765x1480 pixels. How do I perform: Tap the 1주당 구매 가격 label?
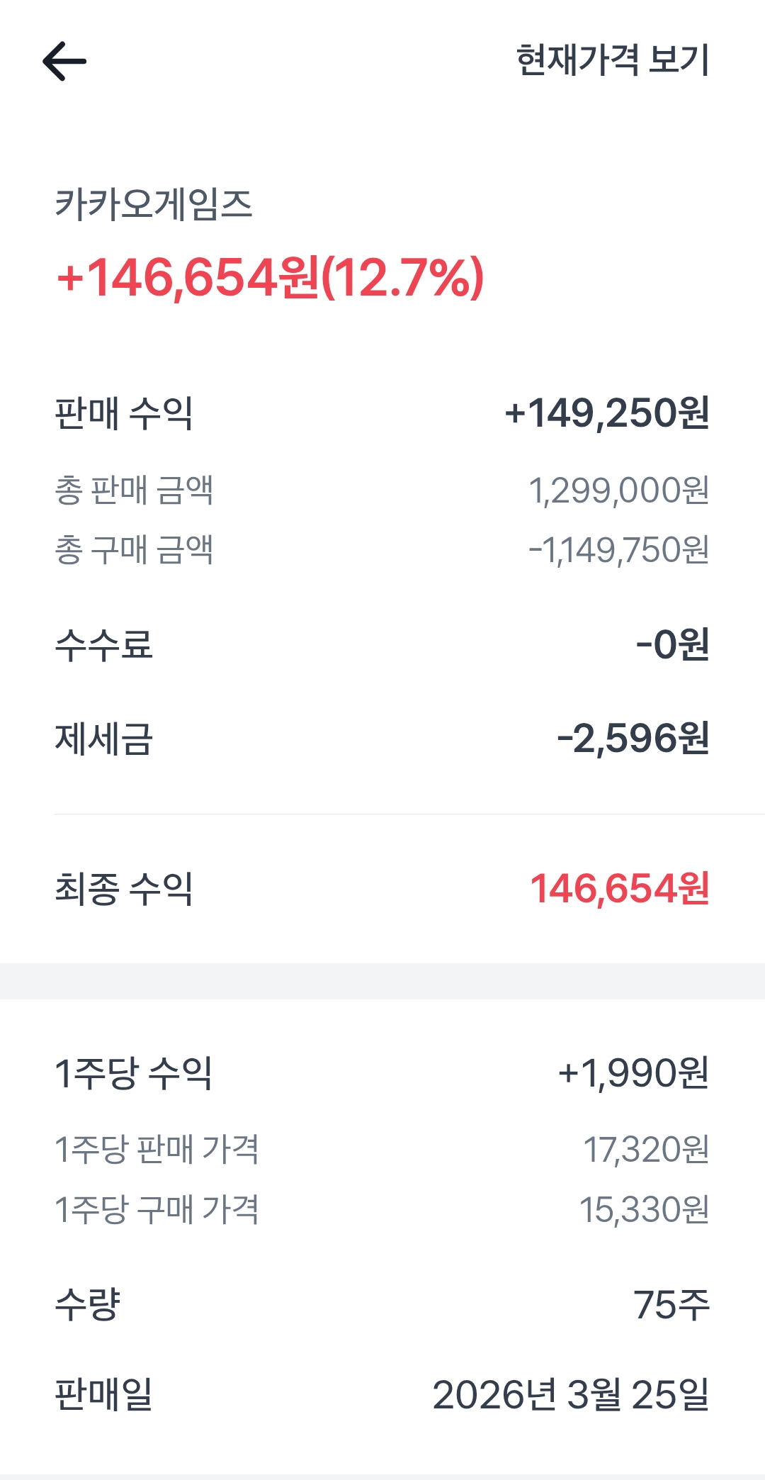tap(157, 1209)
